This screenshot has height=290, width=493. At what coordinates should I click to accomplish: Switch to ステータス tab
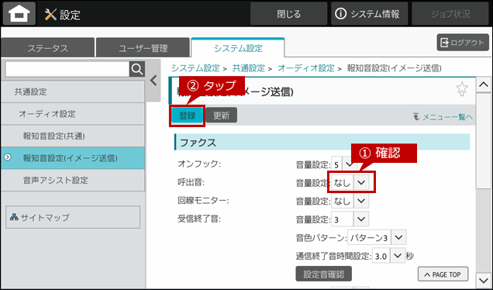(48, 48)
